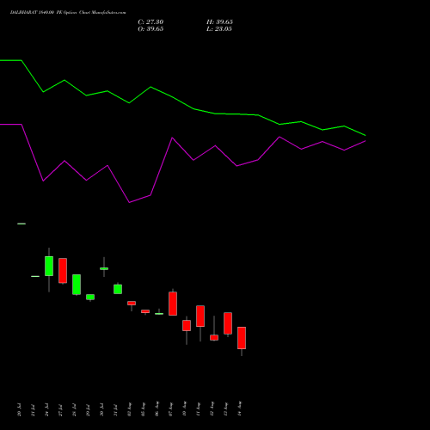Click the '24 Jul' date axis label
This screenshot has width=430, height=430.
pos(46,410)
